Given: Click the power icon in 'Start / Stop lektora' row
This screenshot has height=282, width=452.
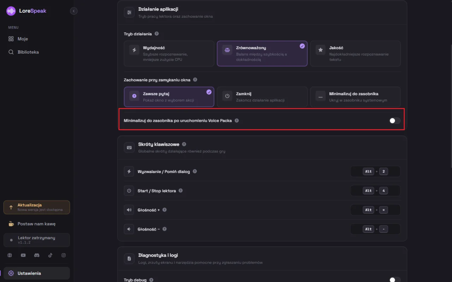Looking at the screenshot, I should point(129,191).
